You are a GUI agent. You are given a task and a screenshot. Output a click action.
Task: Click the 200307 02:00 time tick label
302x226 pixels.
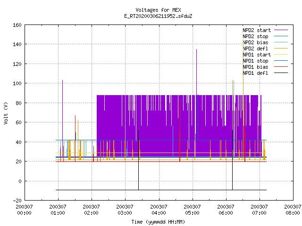91,210
